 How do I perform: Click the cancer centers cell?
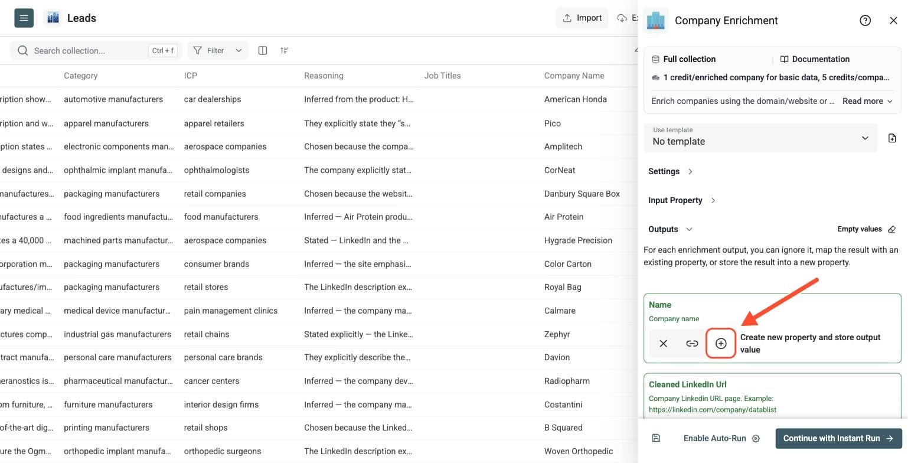coord(212,381)
